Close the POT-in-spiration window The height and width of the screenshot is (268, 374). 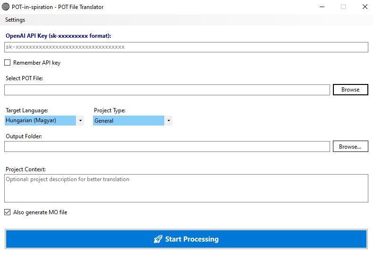tap(365, 7)
